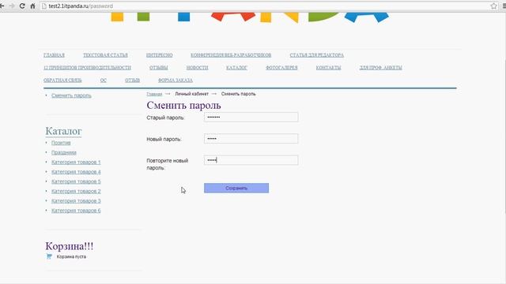506x284 pixels.
Task: Click the shopping cart icon
Action: (49, 256)
